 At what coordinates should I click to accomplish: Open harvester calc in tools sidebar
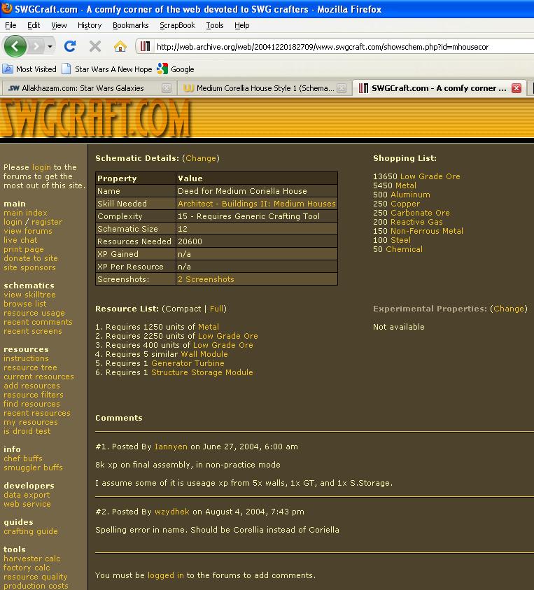click(31, 559)
